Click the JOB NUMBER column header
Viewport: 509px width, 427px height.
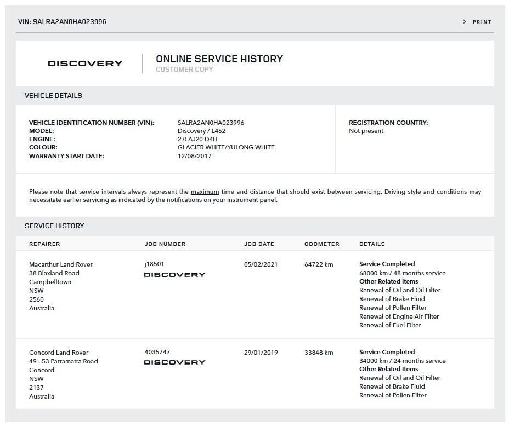165,244
